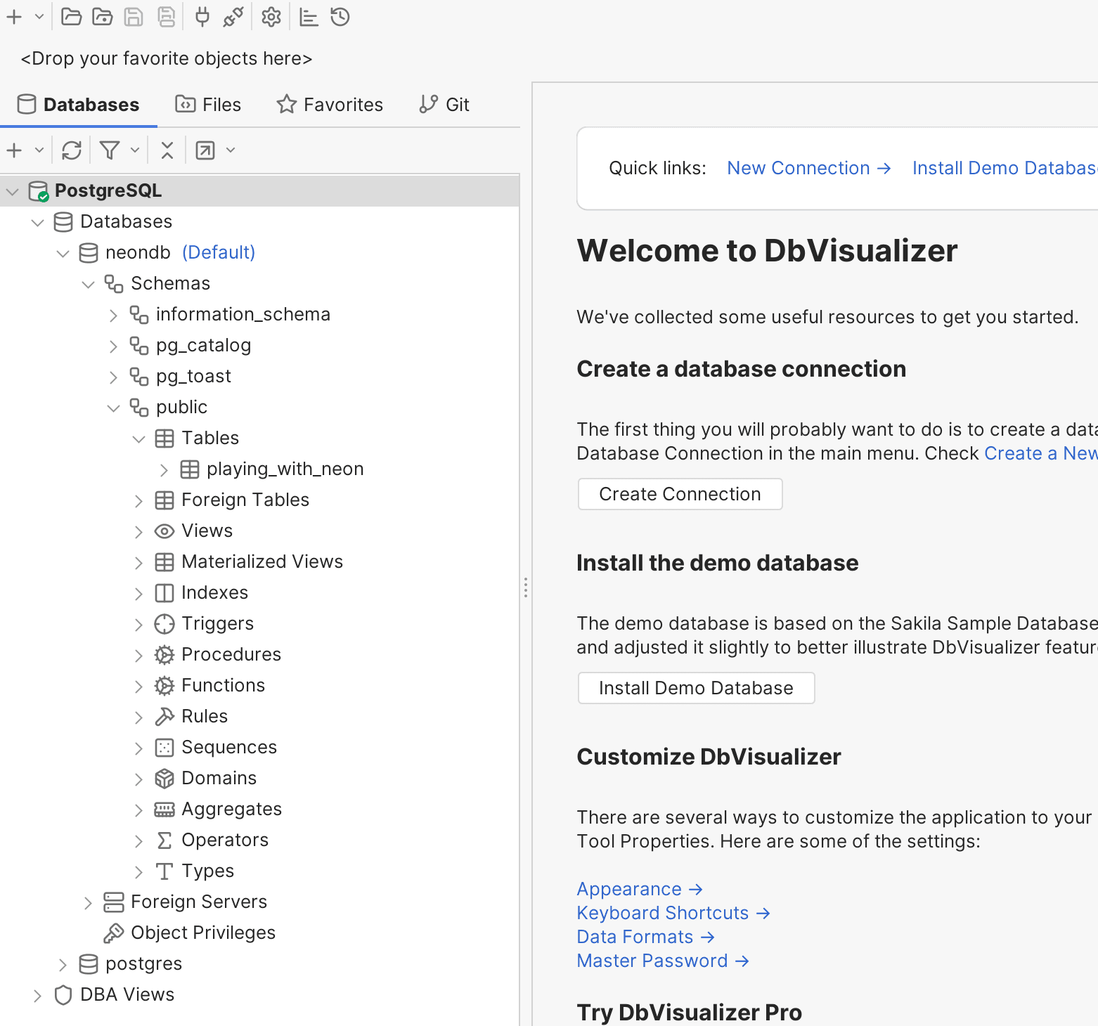Refresh the database objects tree
1098x1026 pixels.
point(71,150)
